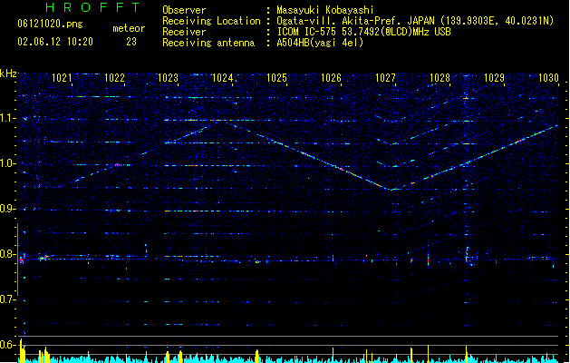Click the Observer label
The width and height of the screenshot is (570, 363).
pyautogui.click(x=184, y=10)
